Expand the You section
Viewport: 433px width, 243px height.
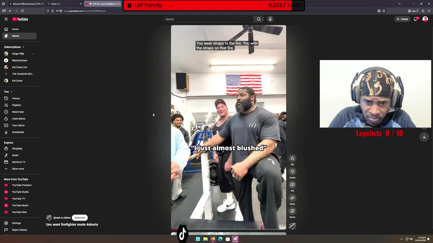click(x=8, y=92)
